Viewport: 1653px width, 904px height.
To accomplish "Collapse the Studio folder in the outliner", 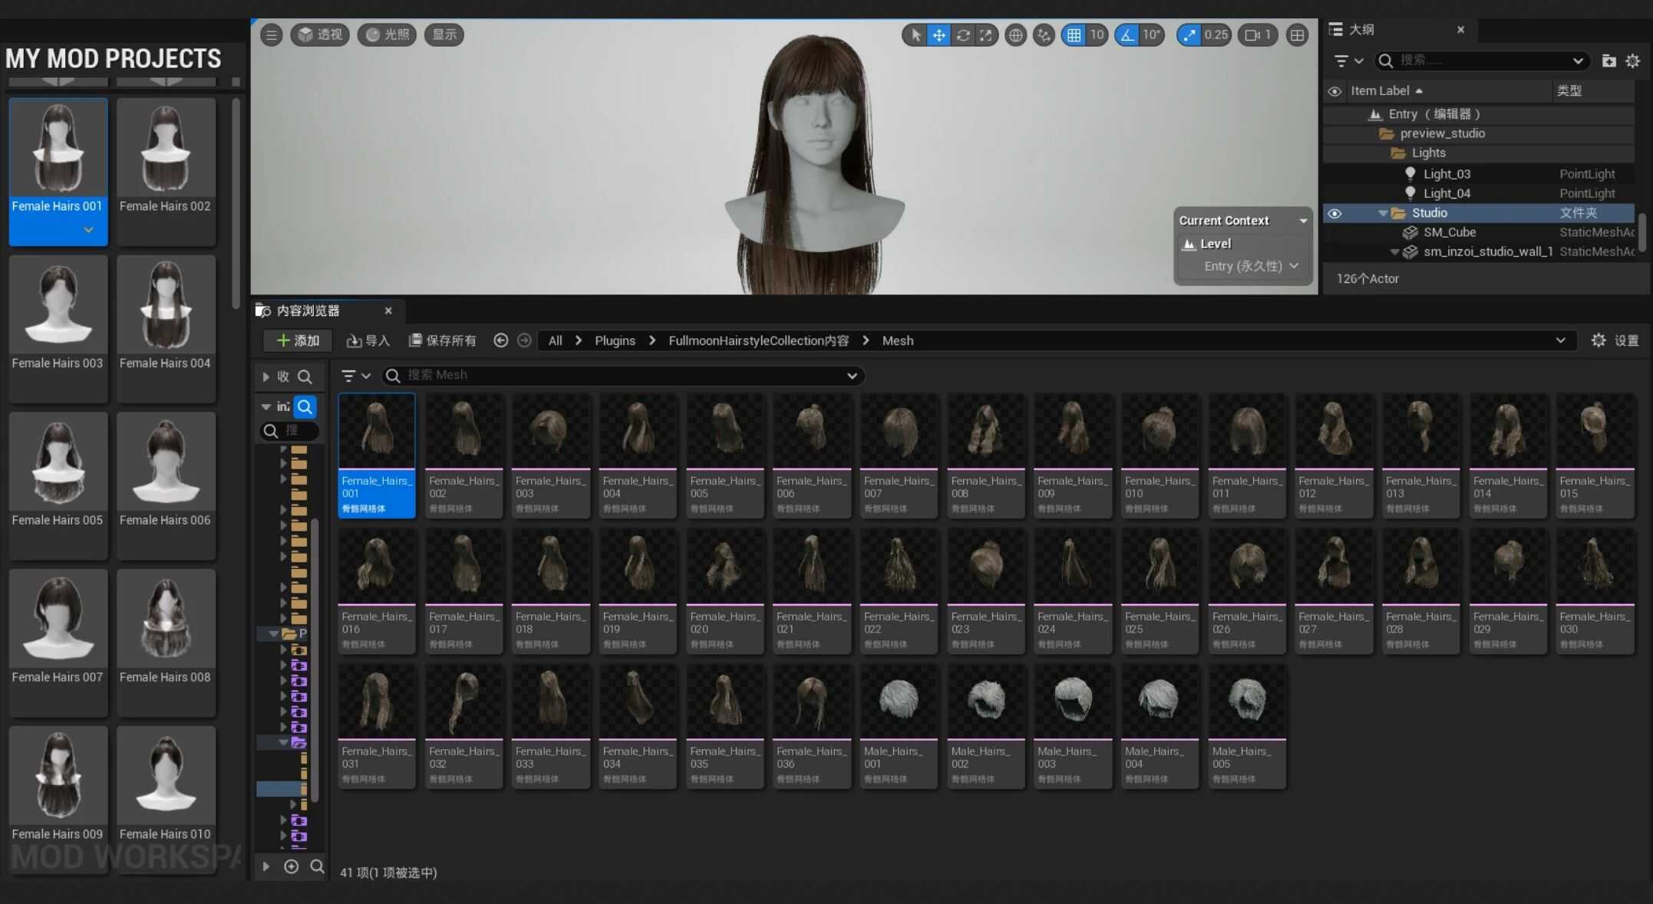I will pos(1383,213).
